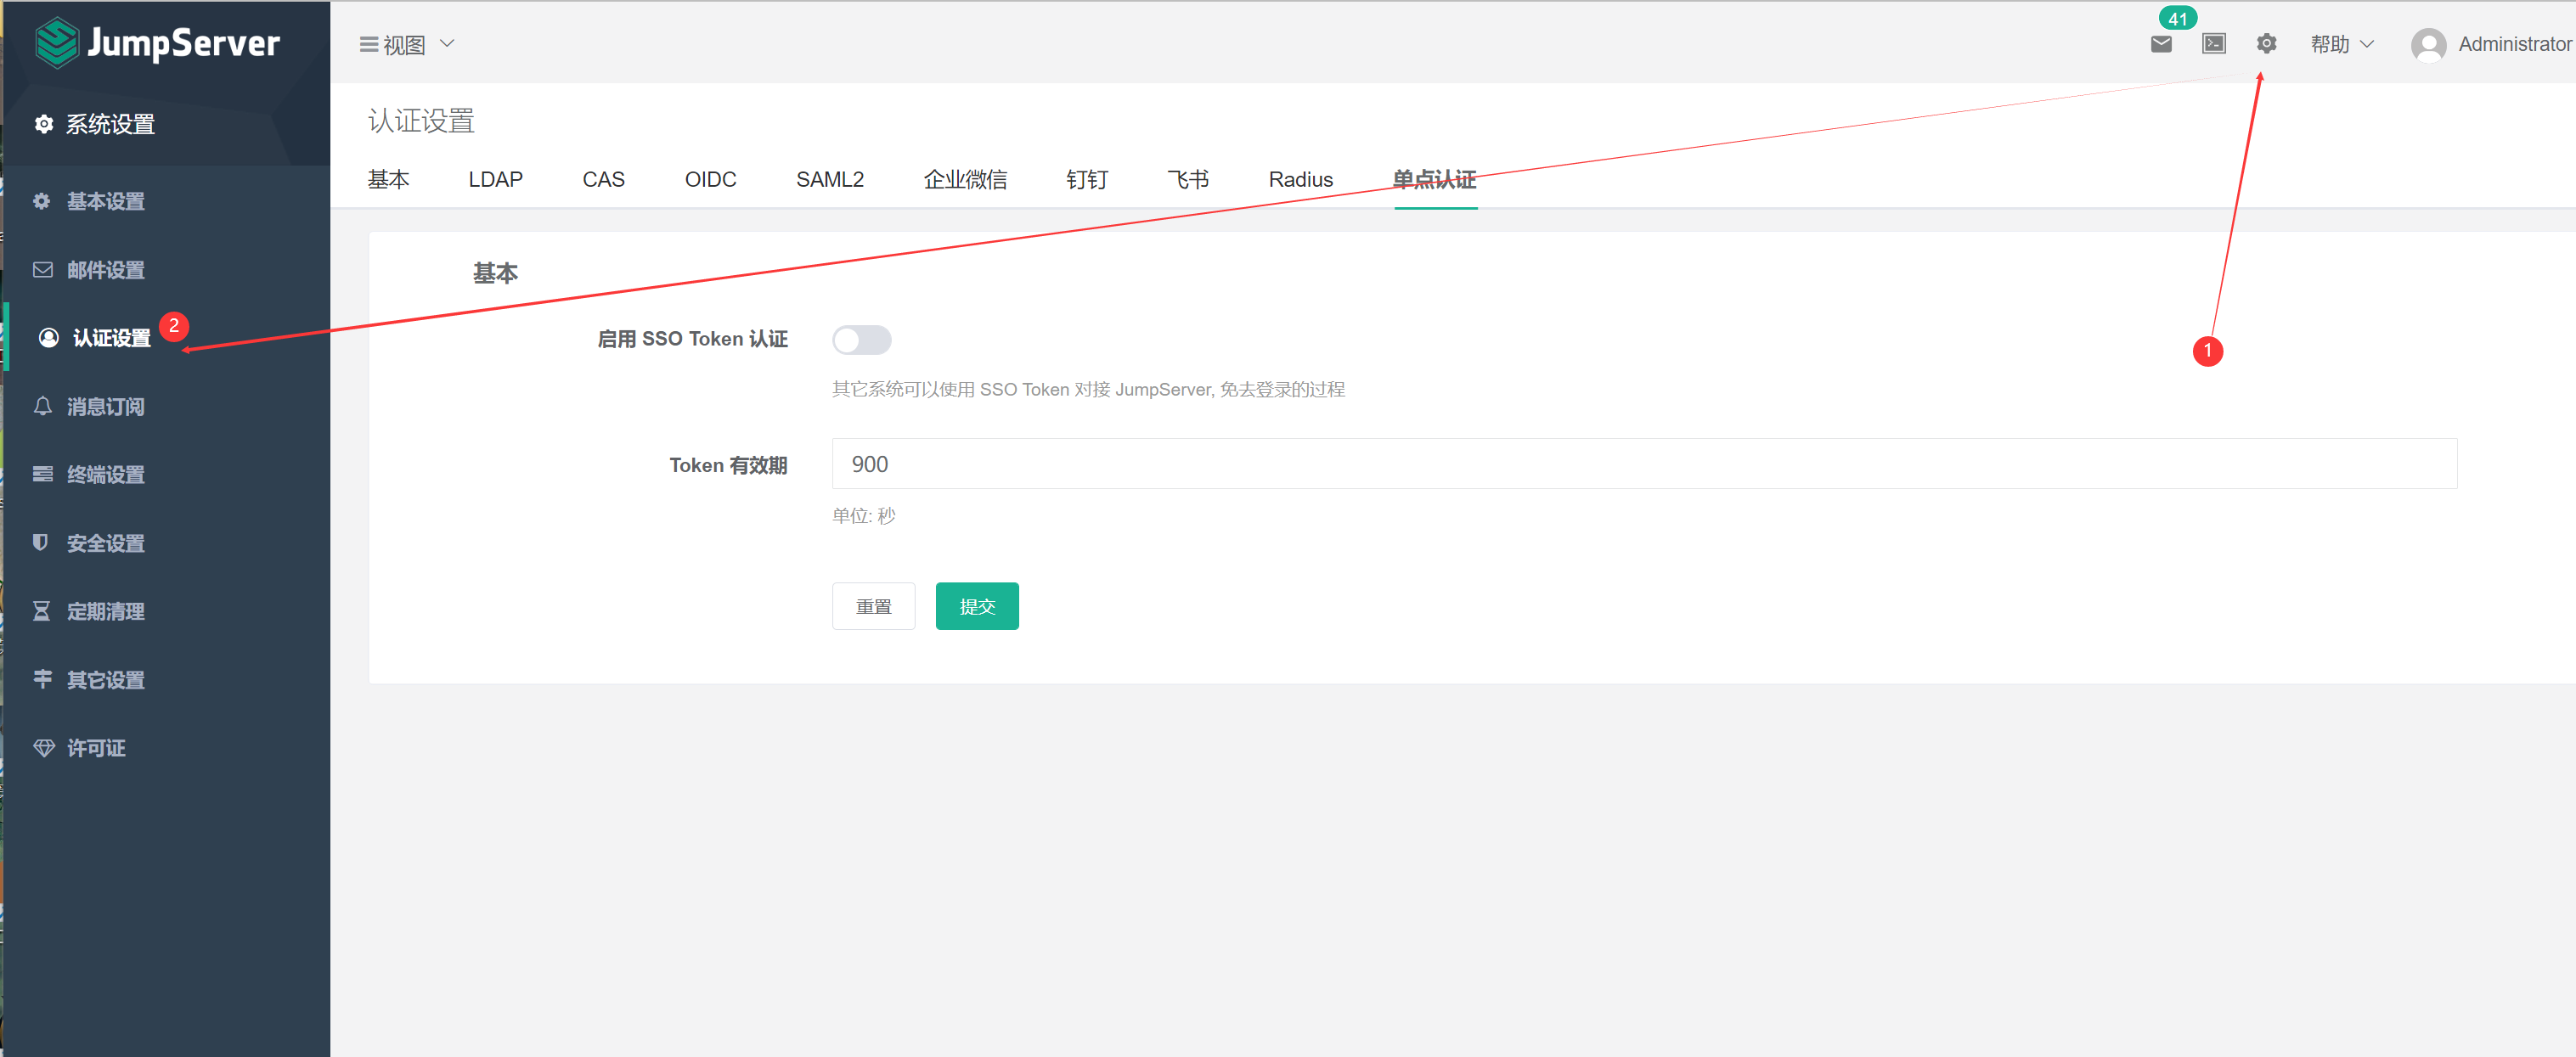Select 邮件设置 in the sidebar
The width and height of the screenshot is (2576, 1057).
(105, 269)
